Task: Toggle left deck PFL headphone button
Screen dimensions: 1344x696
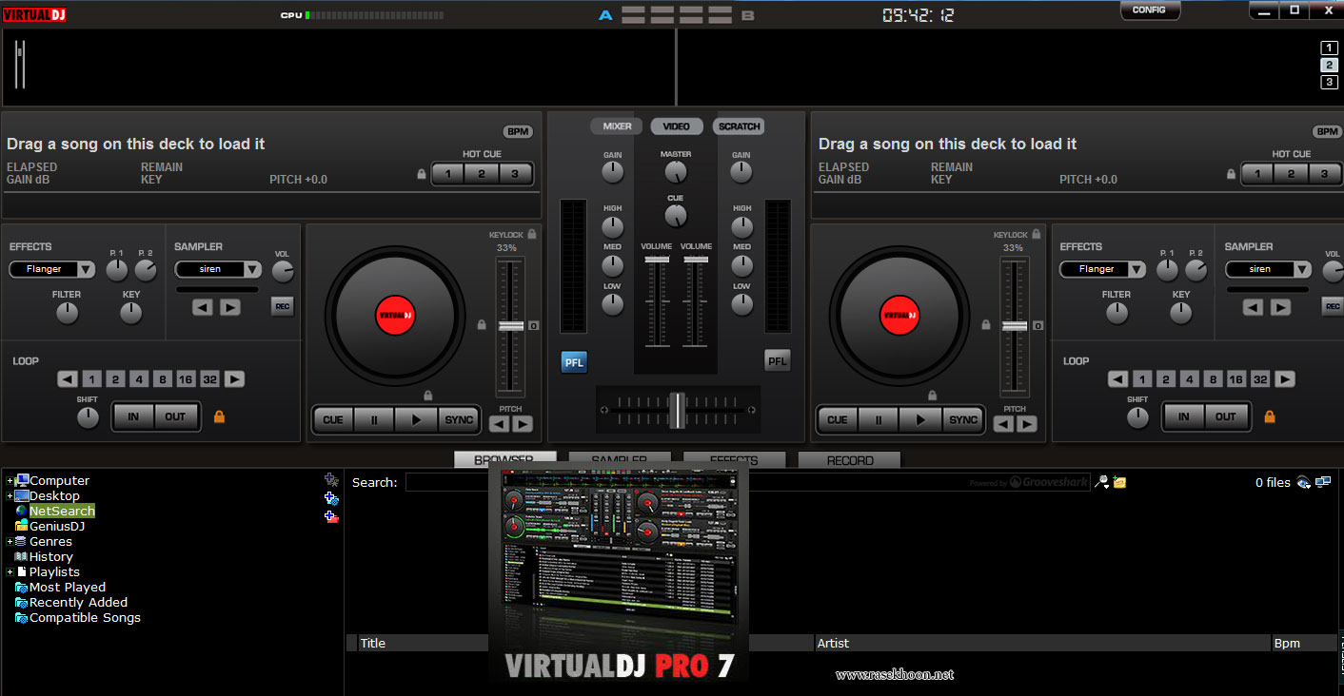Action: [x=574, y=361]
